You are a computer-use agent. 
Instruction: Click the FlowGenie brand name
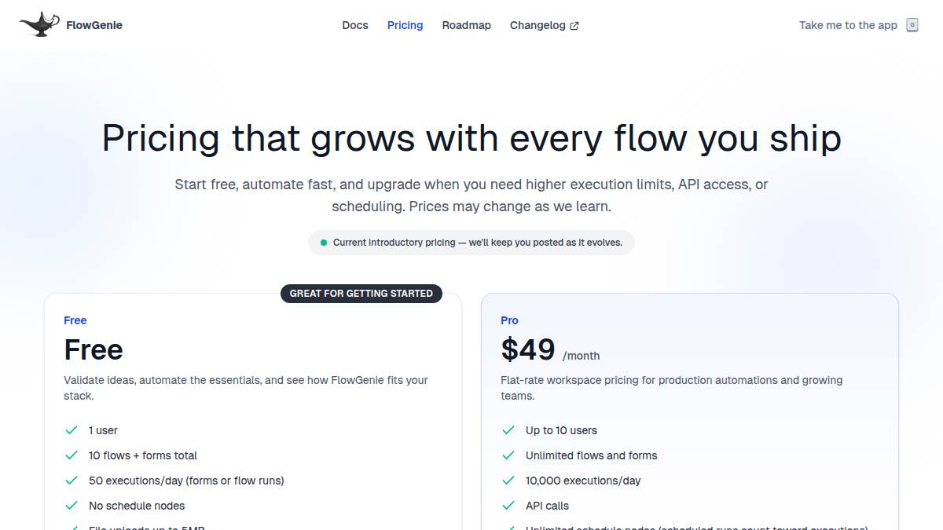[x=94, y=25]
